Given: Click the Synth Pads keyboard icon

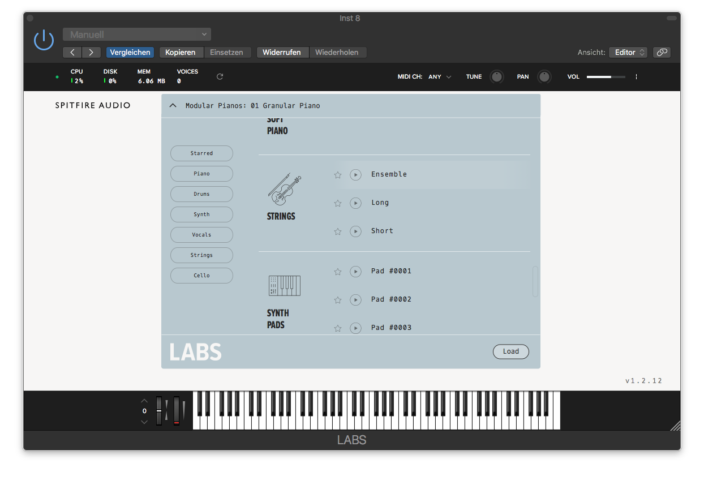Looking at the screenshot, I should (x=285, y=286).
